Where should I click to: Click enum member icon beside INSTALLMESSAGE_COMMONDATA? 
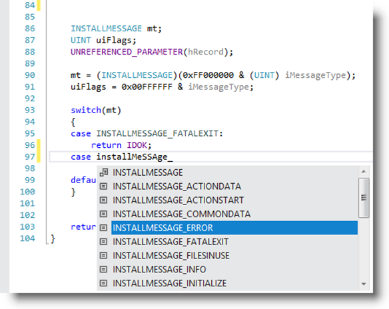103,214
